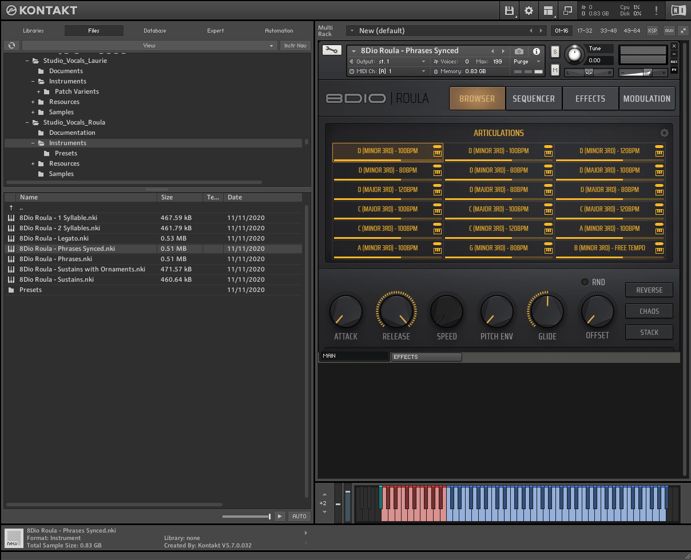Click the CHAOS button

[649, 311]
